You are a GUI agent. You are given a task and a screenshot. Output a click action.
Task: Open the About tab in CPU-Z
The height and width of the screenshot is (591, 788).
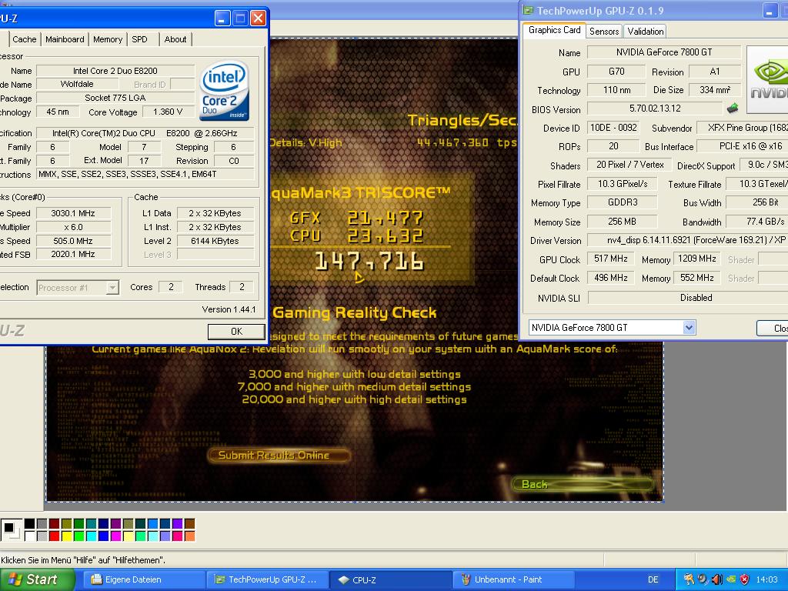[175, 39]
